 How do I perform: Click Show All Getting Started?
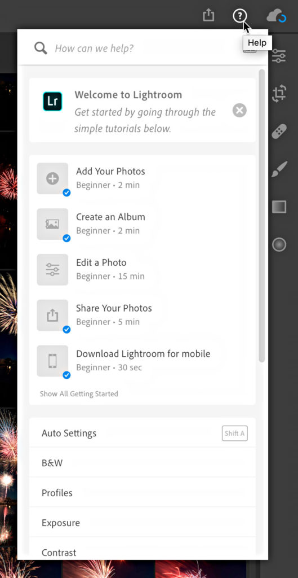coord(79,393)
